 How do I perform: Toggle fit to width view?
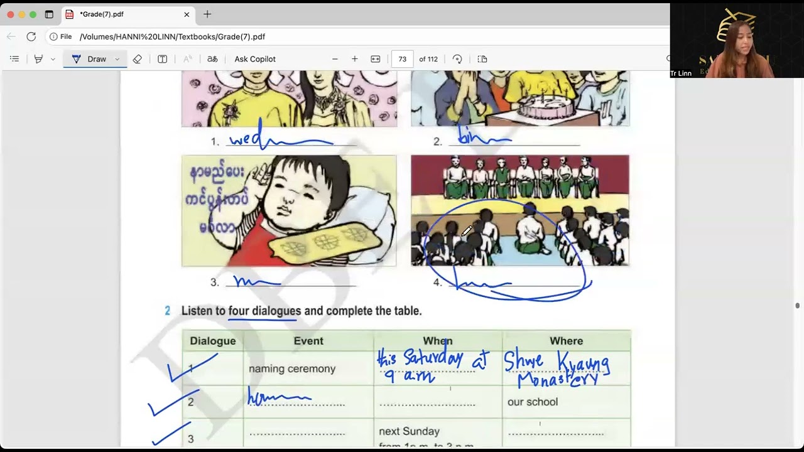[376, 59]
